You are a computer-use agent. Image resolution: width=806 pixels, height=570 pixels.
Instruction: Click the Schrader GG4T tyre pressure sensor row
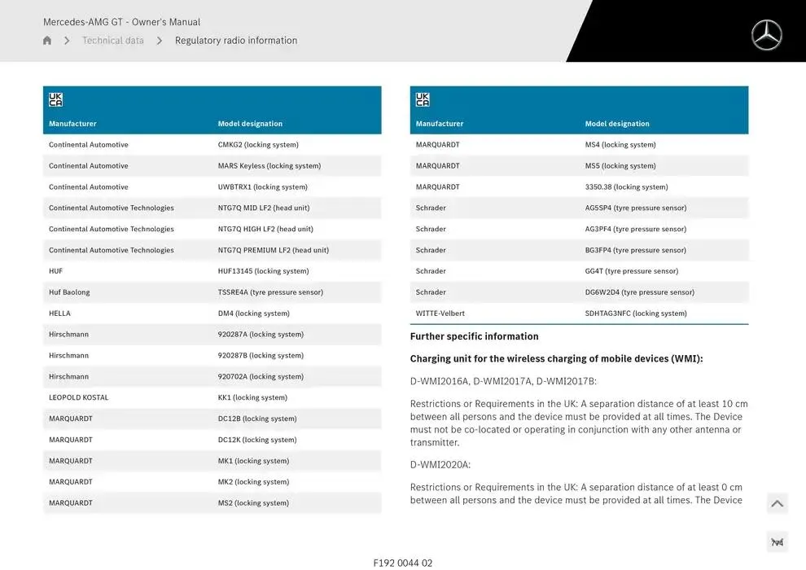[x=579, y=271]
